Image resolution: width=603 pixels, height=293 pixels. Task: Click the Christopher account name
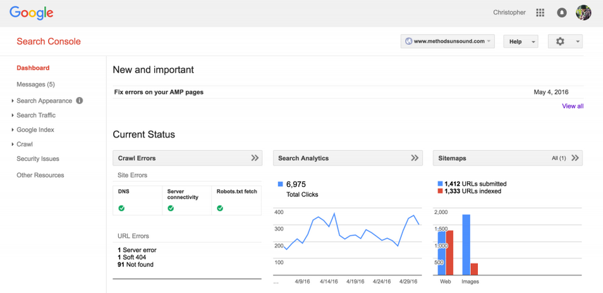tap(509, 13)
